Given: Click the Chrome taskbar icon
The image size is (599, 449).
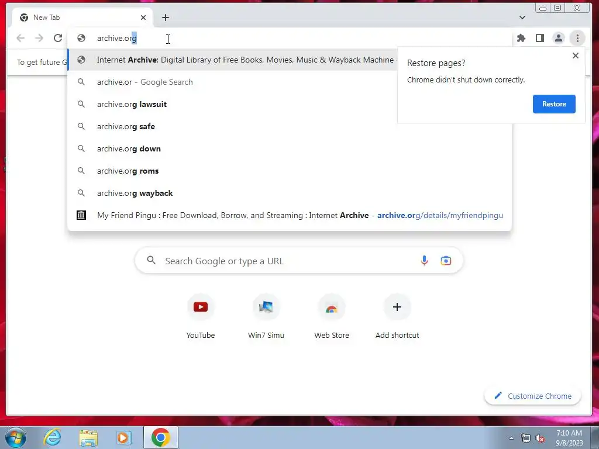Looking at the screenshot, I should [x=160, y=437].
